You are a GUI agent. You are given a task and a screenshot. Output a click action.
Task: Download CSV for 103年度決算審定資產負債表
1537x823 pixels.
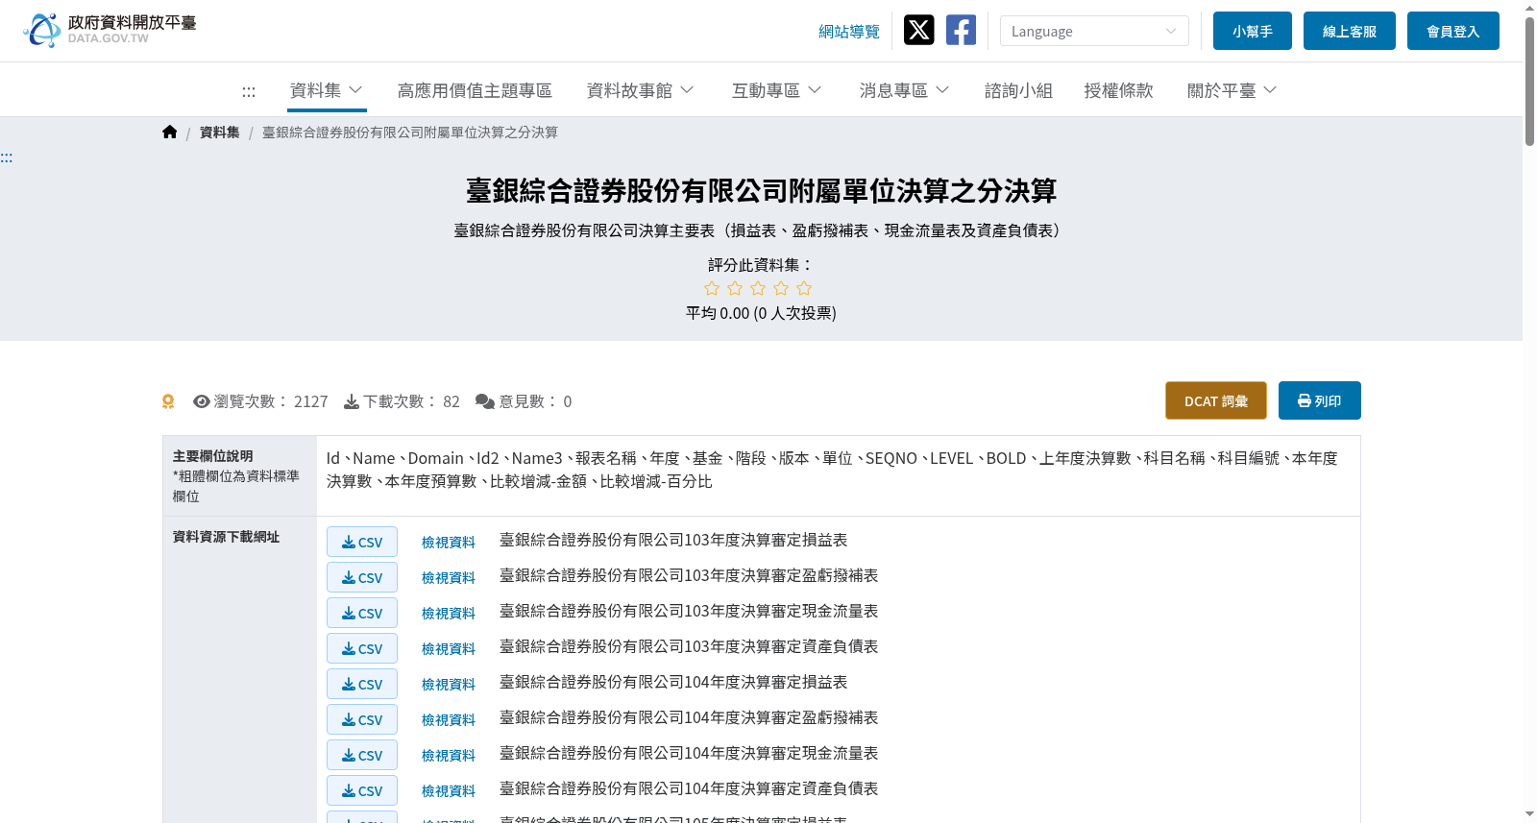(362, 648)
